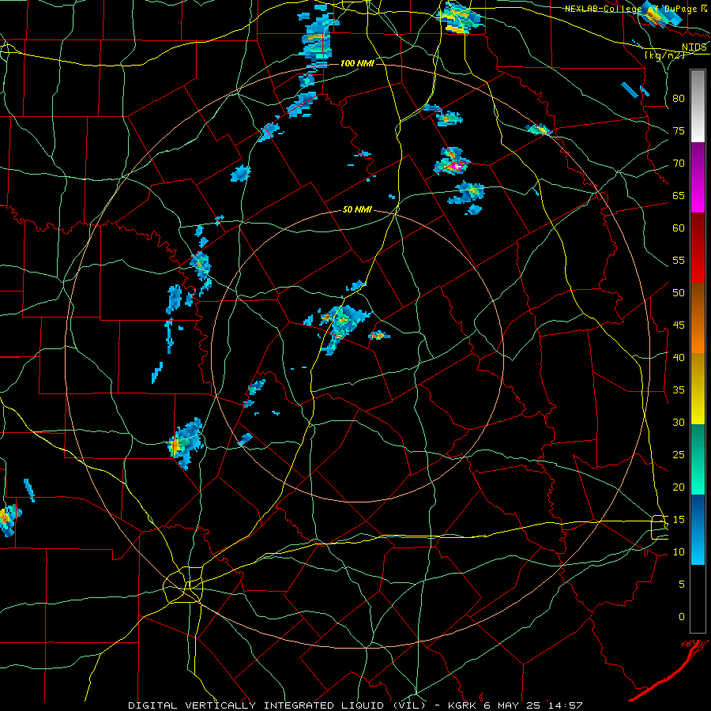Click the green band of the color scale

coord(698,459)
